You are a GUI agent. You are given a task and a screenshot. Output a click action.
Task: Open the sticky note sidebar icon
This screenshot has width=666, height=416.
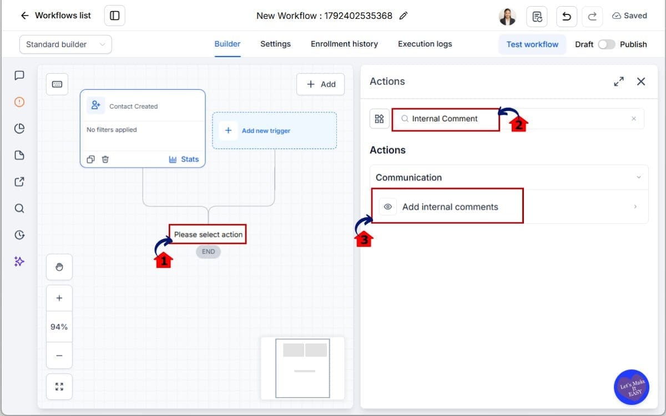tap(19, 155)
